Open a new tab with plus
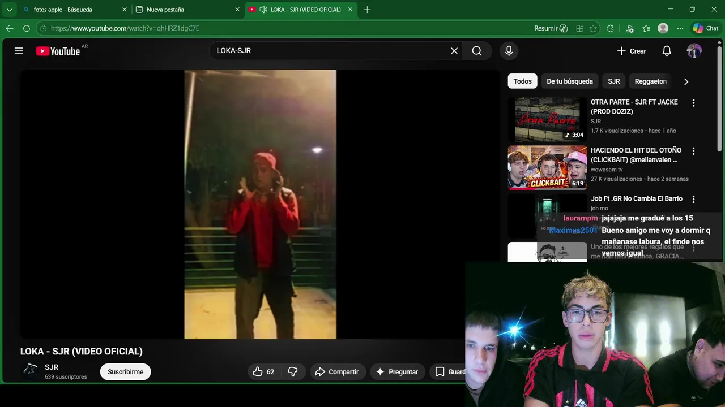Viewport: 725px width, 407px height. [367, 10]
